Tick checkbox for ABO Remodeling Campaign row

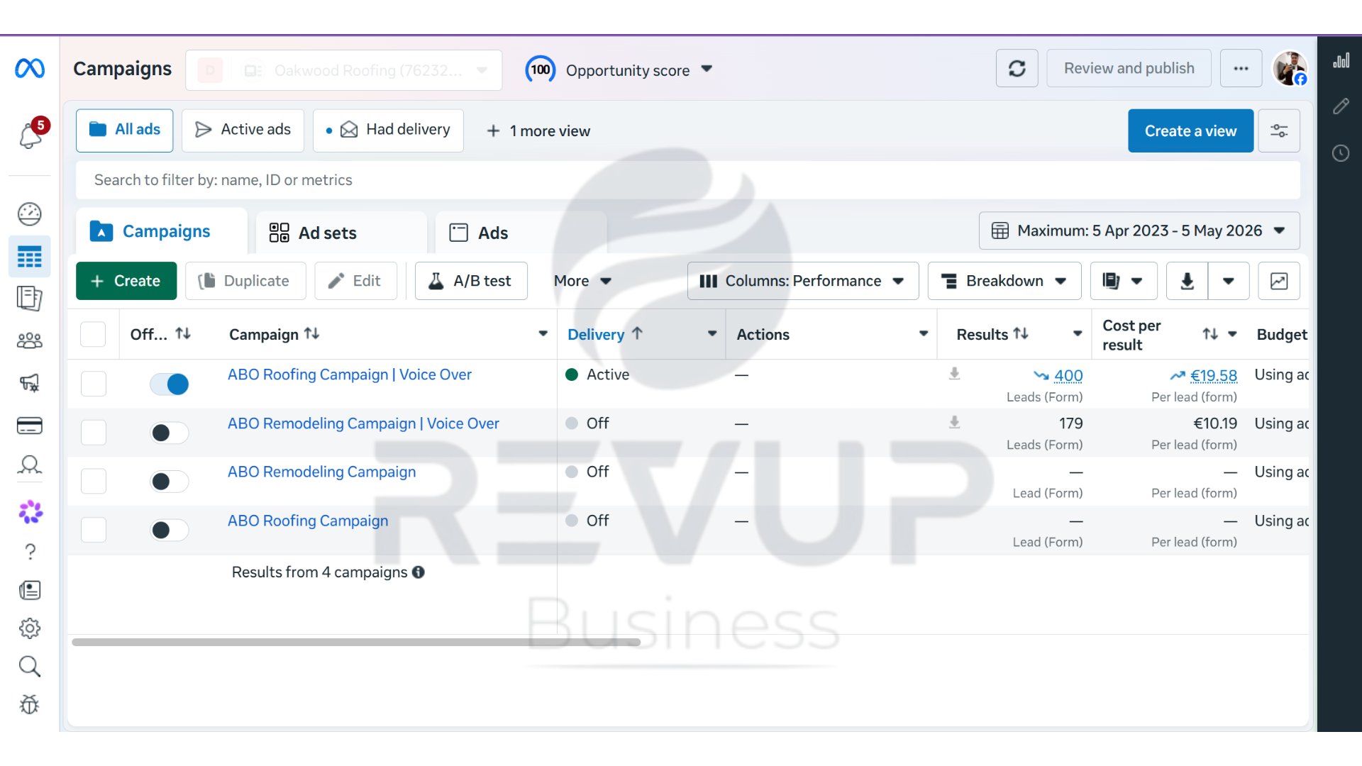point(94,481)
